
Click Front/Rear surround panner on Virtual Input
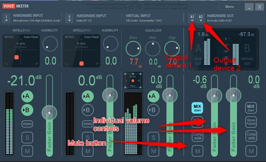tap(133, 81)
